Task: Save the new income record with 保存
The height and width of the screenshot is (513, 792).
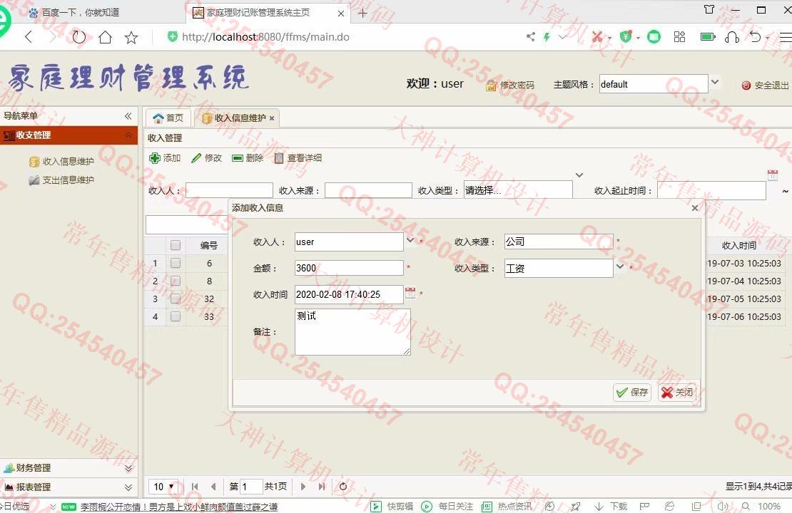Action: coord(632,392)
